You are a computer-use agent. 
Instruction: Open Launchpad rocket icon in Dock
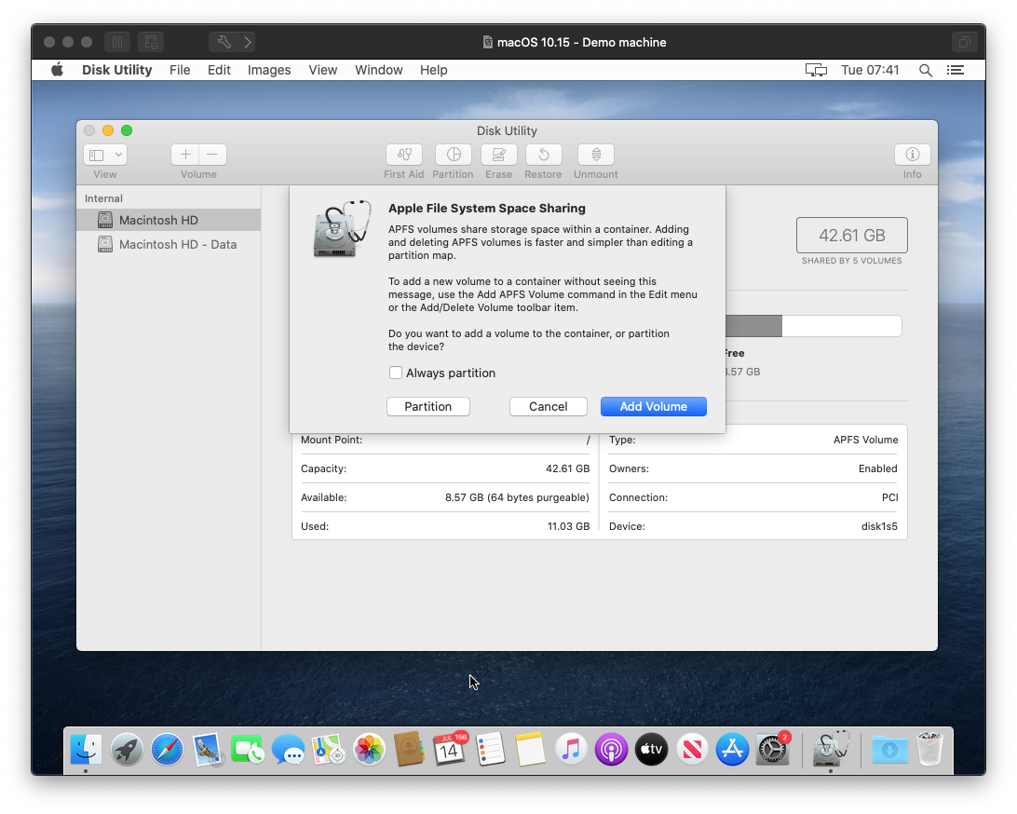click(127, 750)
